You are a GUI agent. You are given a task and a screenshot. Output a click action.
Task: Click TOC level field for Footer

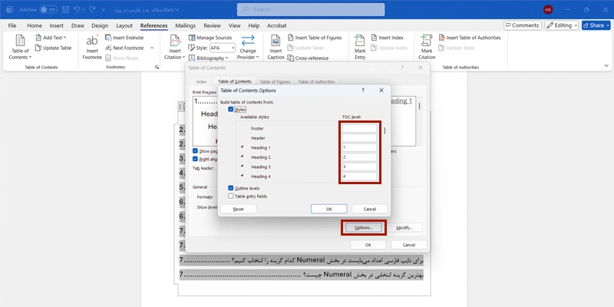359,128
